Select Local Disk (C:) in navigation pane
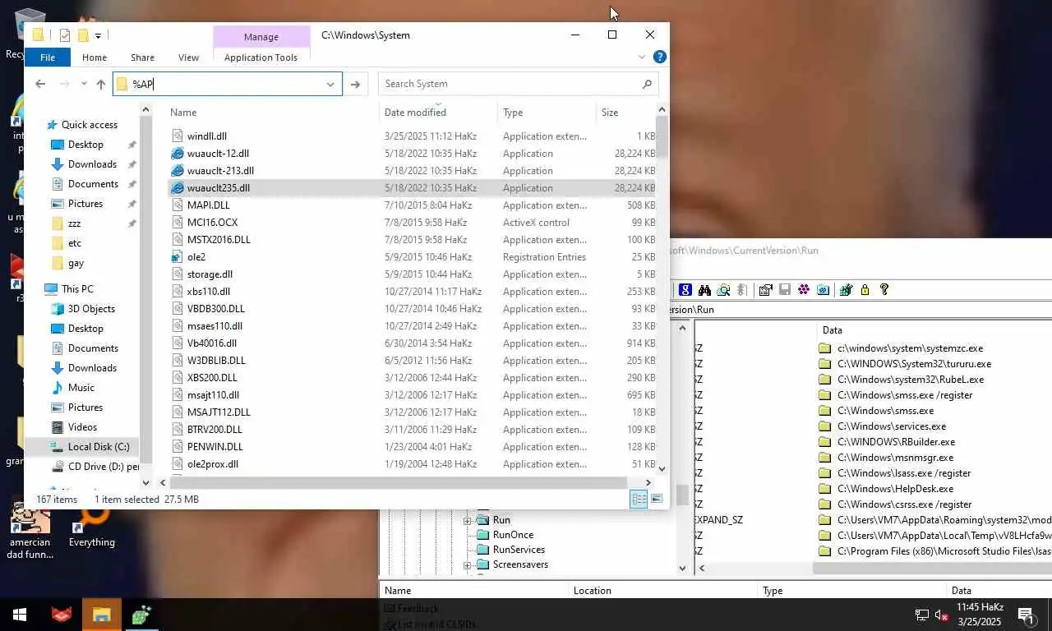 pos(99,447)
